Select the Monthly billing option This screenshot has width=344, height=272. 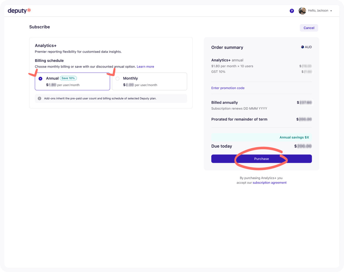click(149, 81)
